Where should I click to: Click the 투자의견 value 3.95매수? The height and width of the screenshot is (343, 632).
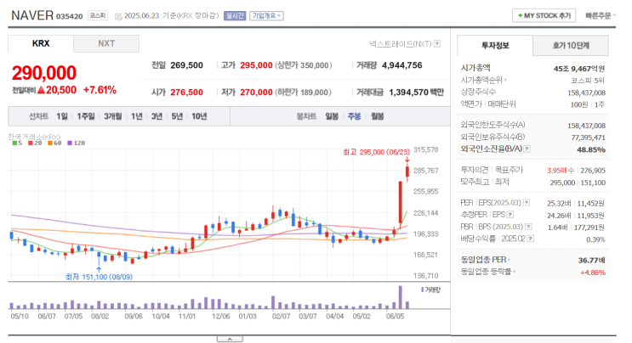561,171
